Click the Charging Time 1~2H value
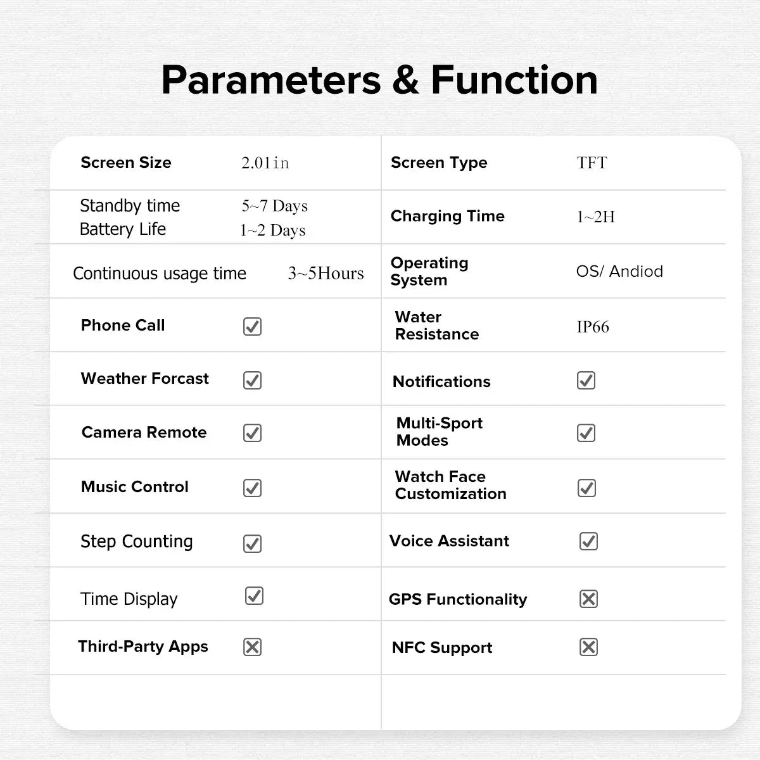 pos(595,217)
